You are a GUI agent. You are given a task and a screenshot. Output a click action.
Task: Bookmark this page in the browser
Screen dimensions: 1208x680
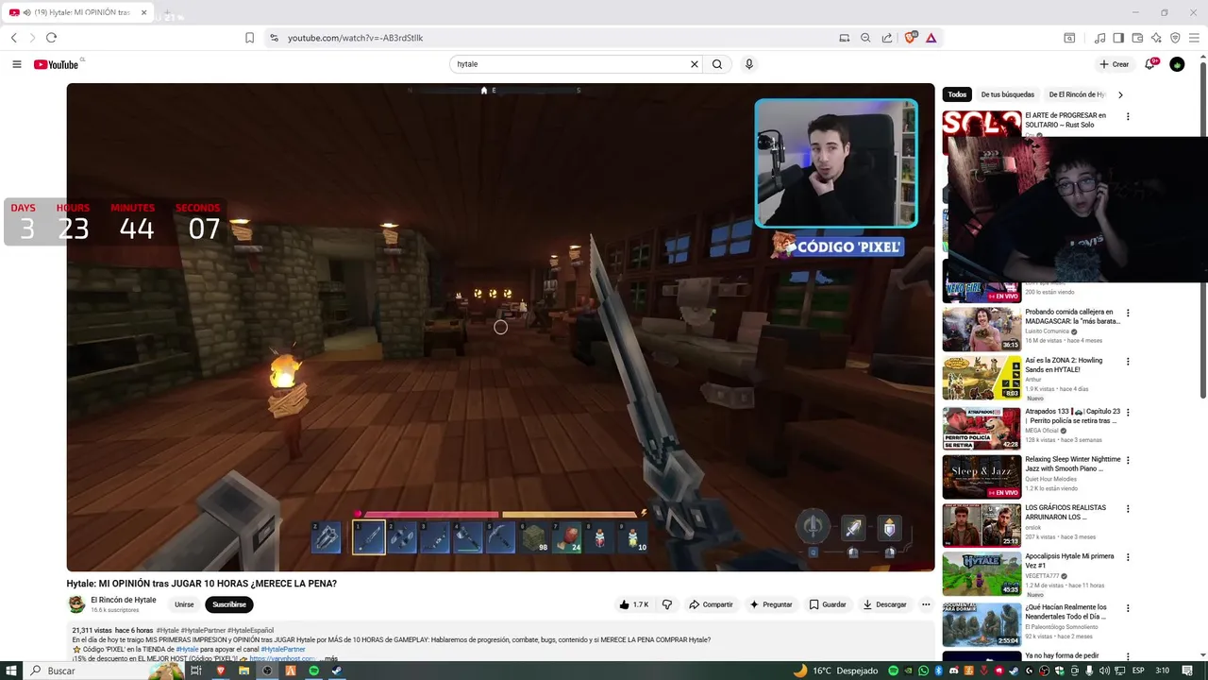tap(249, 38)
